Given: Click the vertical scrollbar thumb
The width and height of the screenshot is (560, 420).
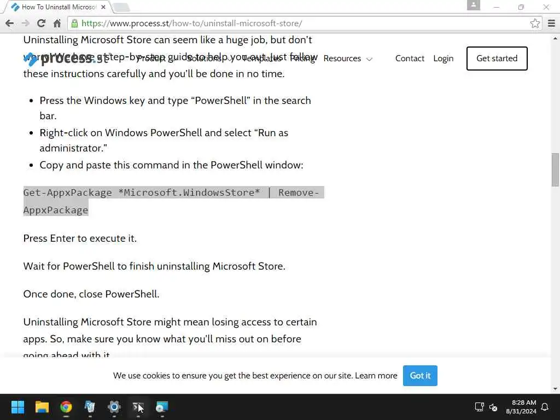Looking at the screenshot, I should click(x=555, y=170).
